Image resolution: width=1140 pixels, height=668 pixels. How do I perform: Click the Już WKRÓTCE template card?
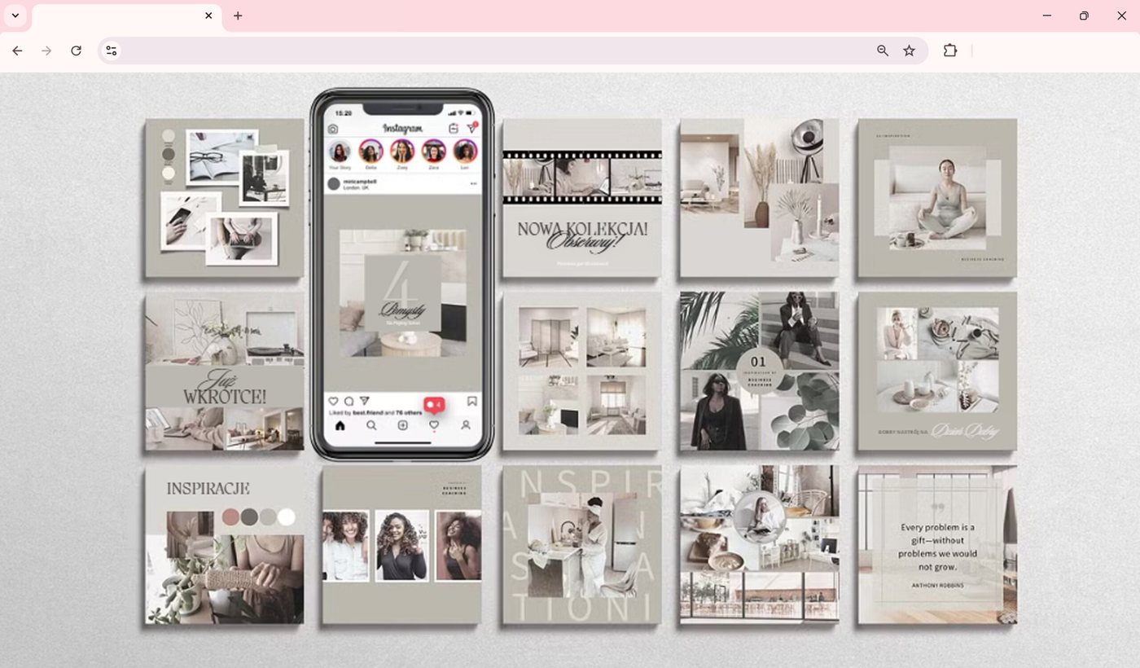[x=225, y=371]
